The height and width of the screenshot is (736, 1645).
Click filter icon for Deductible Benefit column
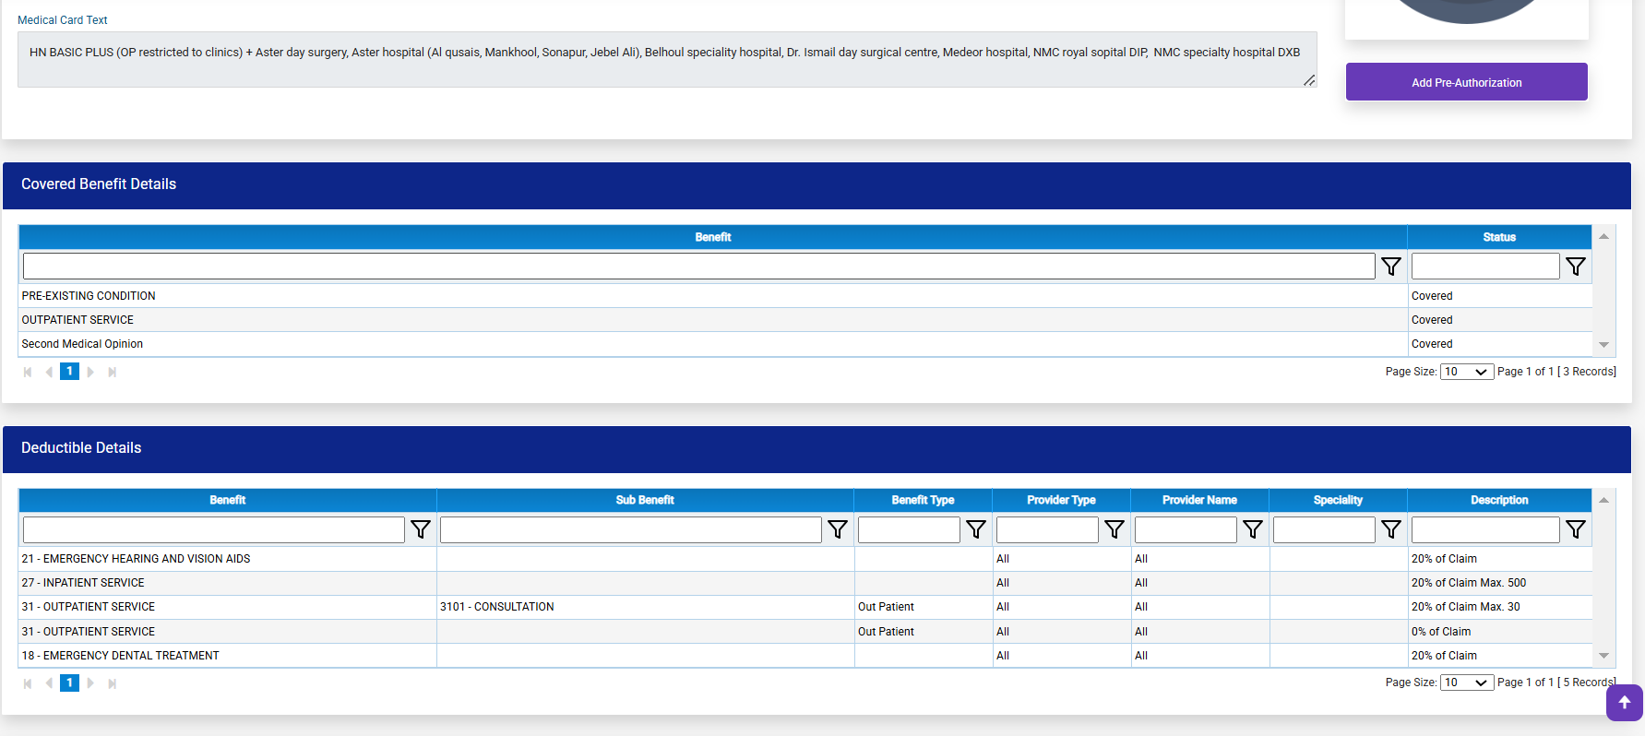pos(421,529)
